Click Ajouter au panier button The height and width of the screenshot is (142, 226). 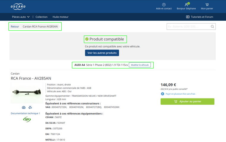(x=187, y=101)
